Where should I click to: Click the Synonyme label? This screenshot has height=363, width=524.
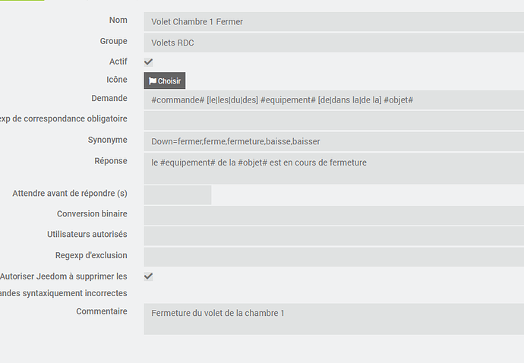click(x=107, y=140)
